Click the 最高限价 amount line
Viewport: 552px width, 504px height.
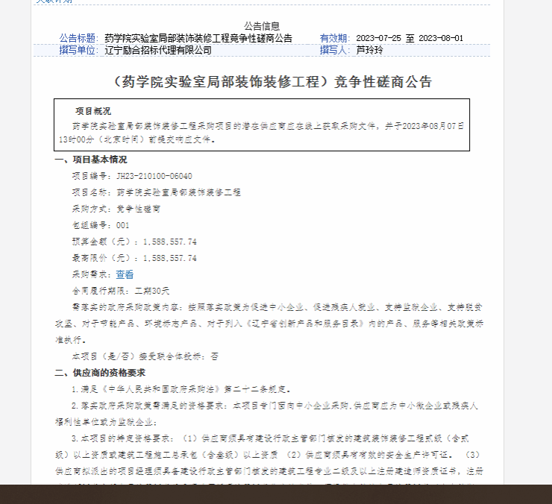(x=134, y=258)
